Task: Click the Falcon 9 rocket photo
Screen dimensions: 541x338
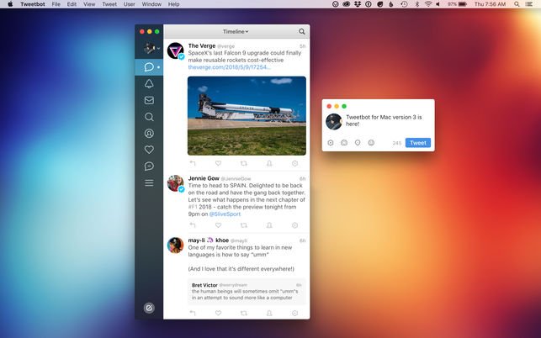Action: pyautogui.click(x=247, y=116)
